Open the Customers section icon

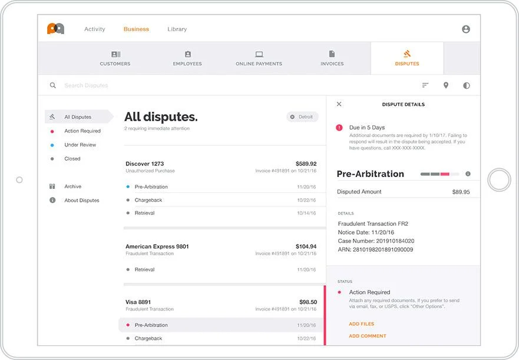click(115, 54)
